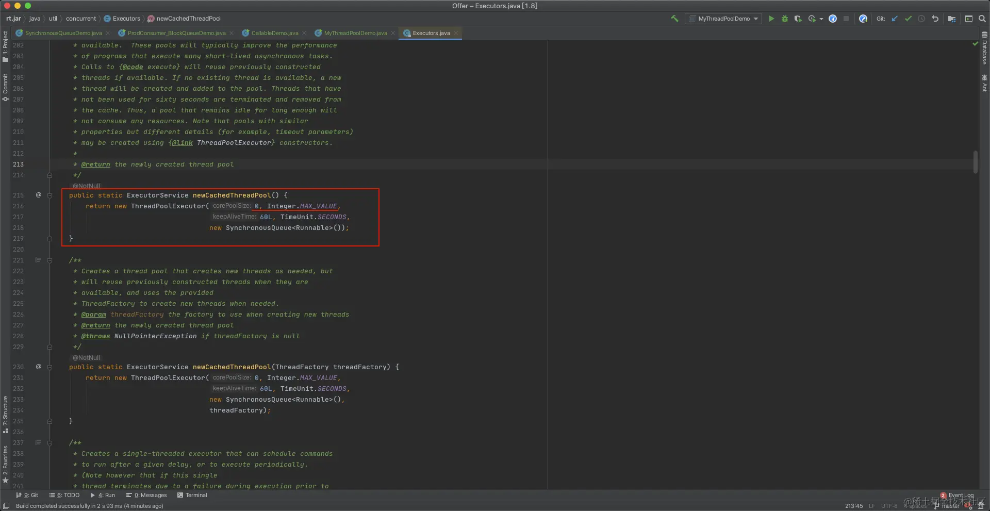Viewport: 990px width, 511px height.
Task: Open the TODO tool window button
Action: [x=64, y=495]
